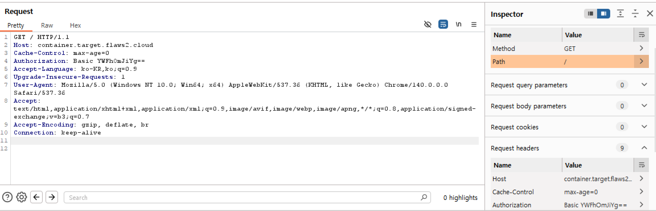Image resolution: width=656 pixels, height=211 pixels.
Task: Open search settings gear icon
Action: [21, 197]
